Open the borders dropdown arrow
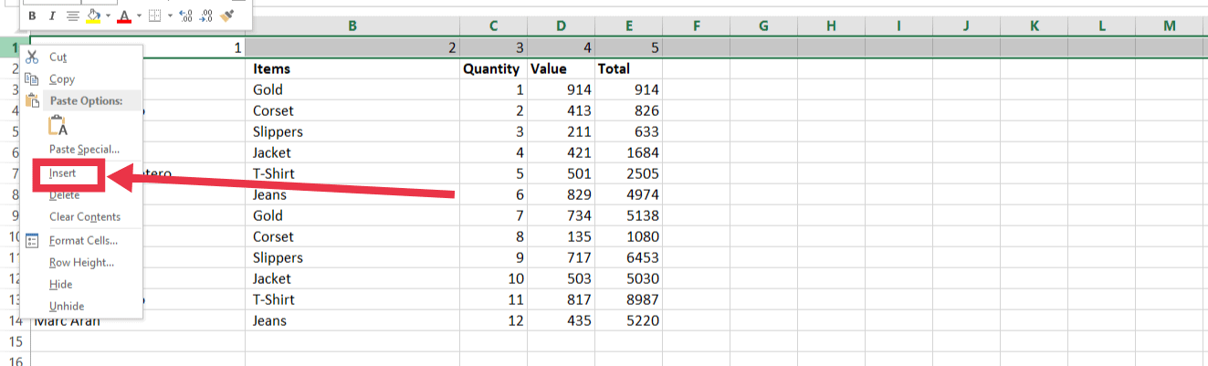Image resolution: width=1208 pixels, height=366 pixels. [169, 16]
